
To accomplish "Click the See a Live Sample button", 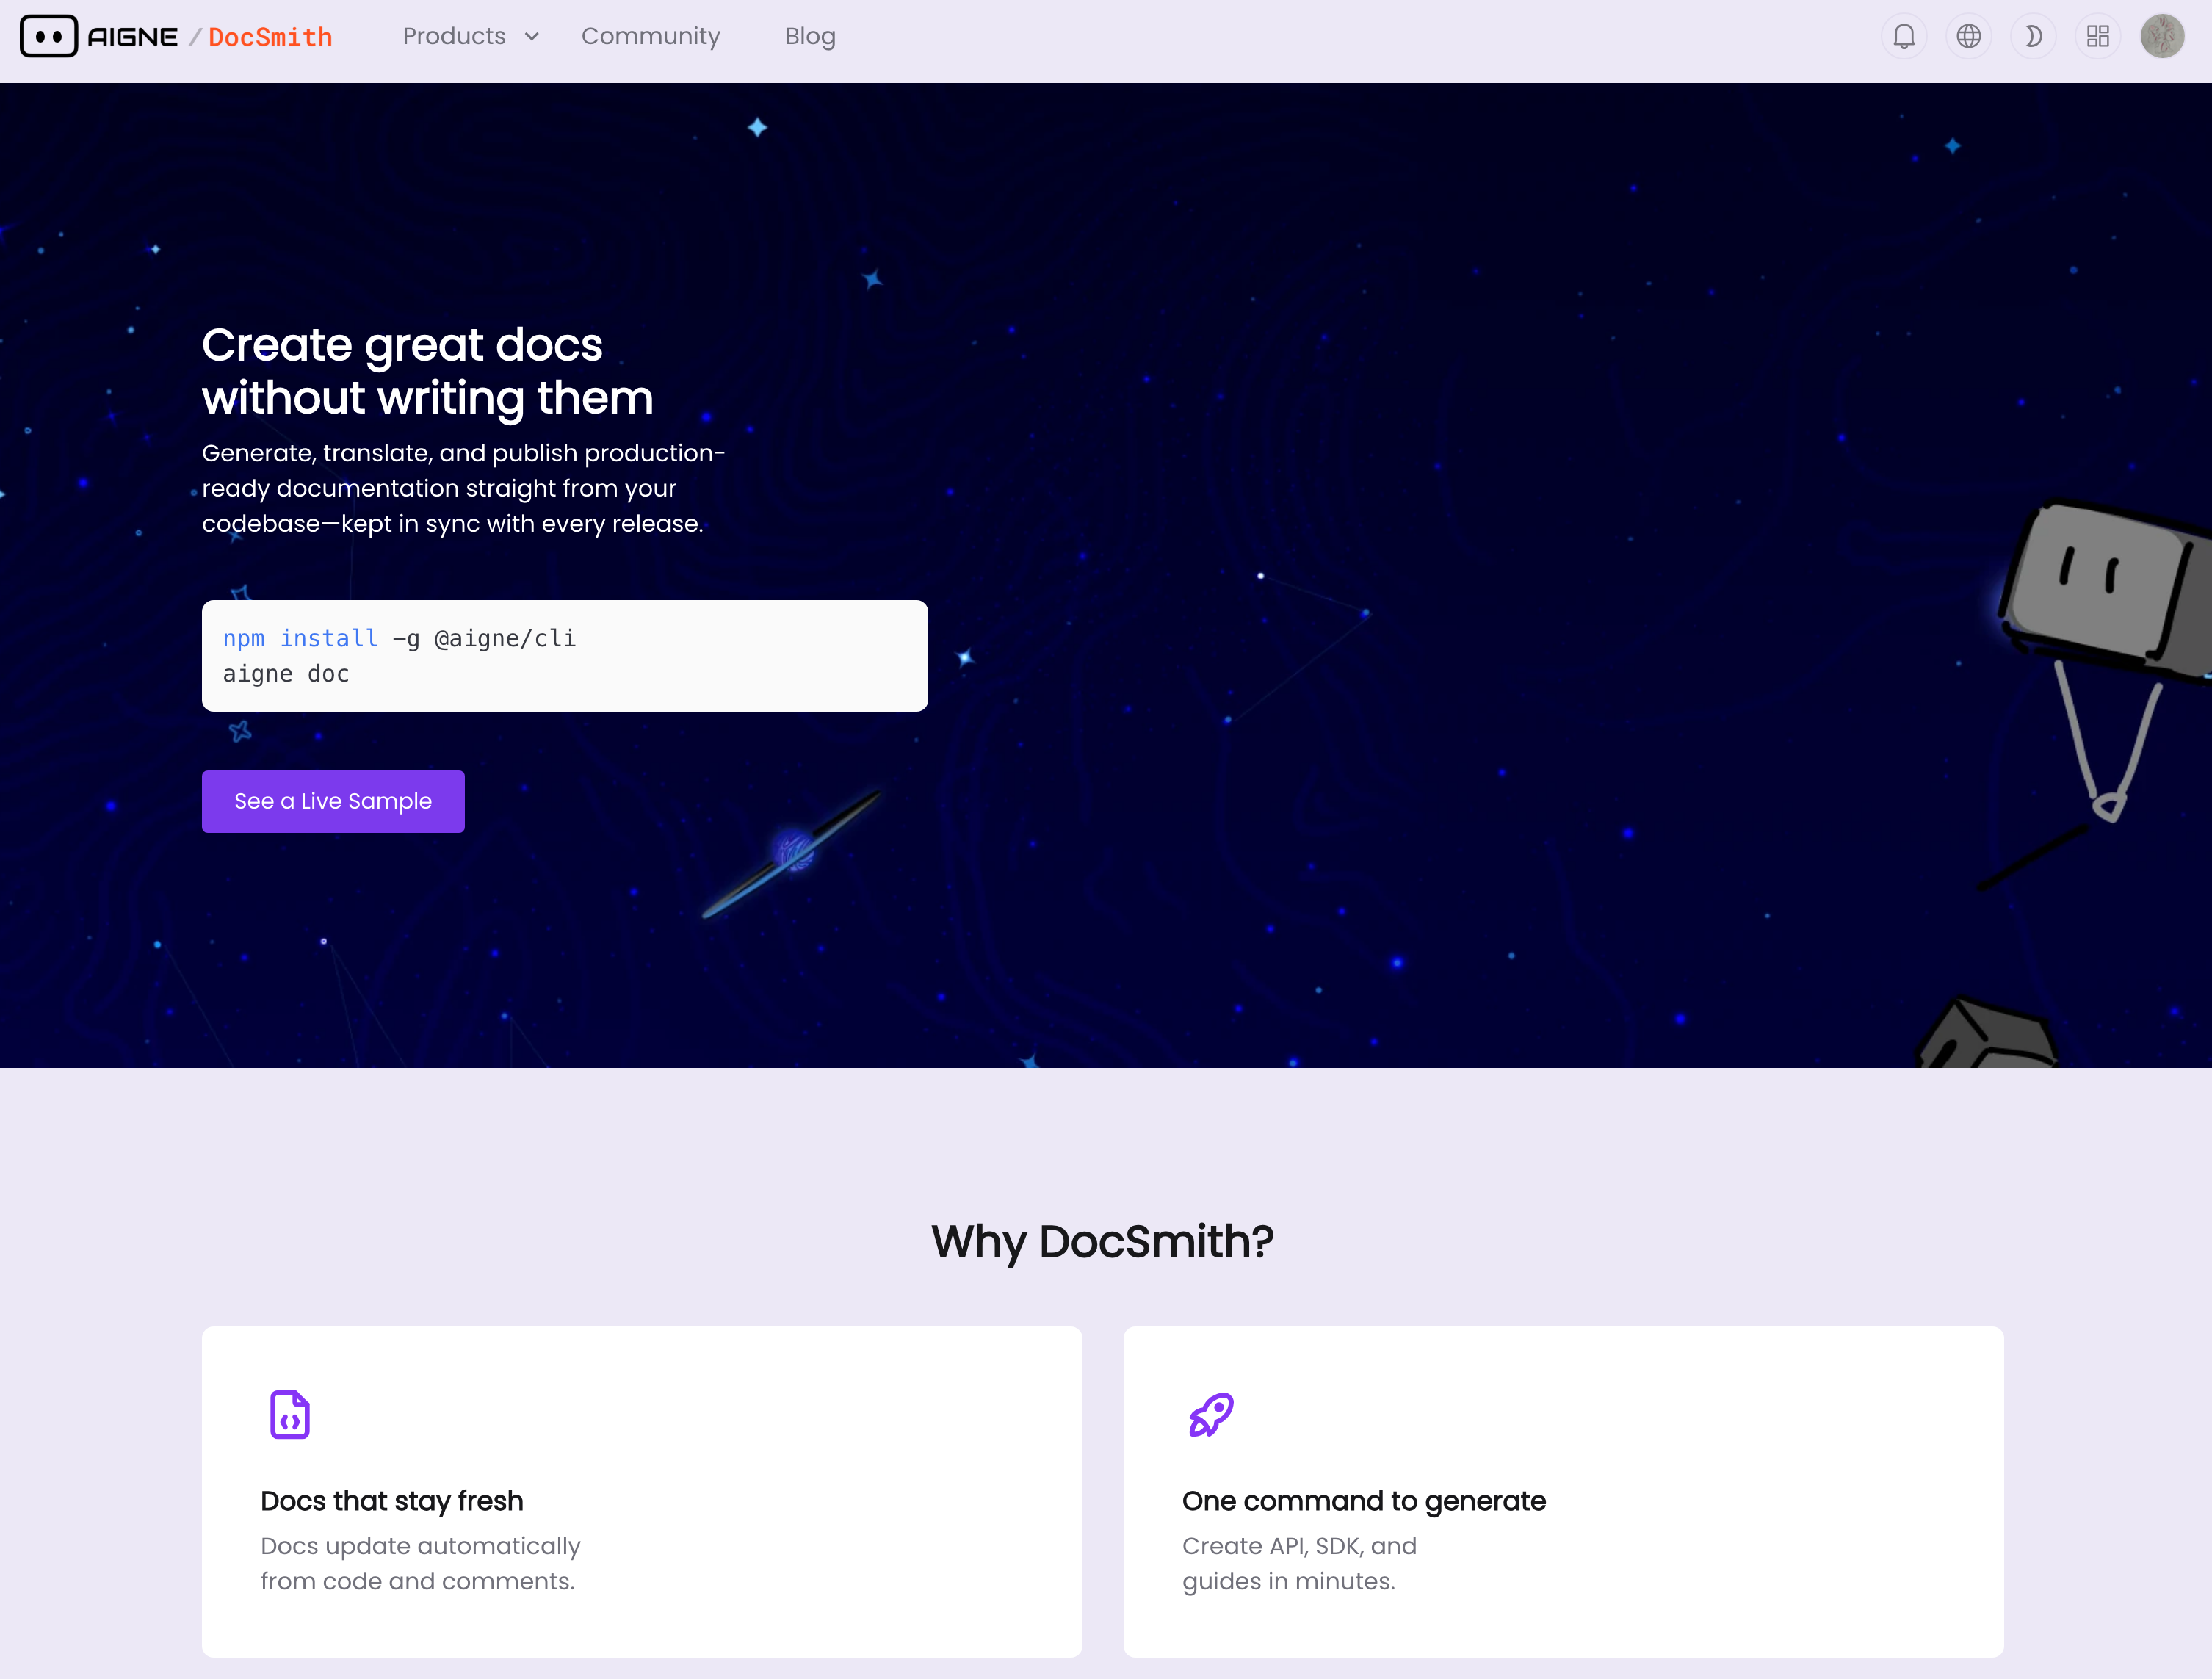I will pyautogui.click(x=333, y=801).
